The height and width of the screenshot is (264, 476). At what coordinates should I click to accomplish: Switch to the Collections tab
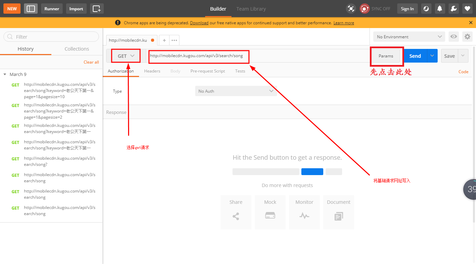click(x=77, y=49)
